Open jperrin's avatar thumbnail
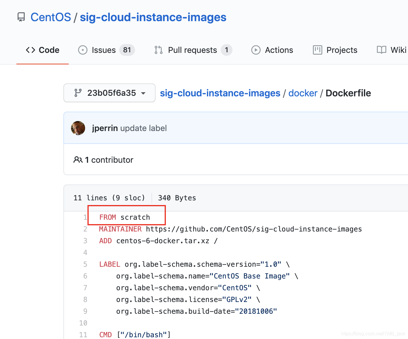 [x=78, y=128]
